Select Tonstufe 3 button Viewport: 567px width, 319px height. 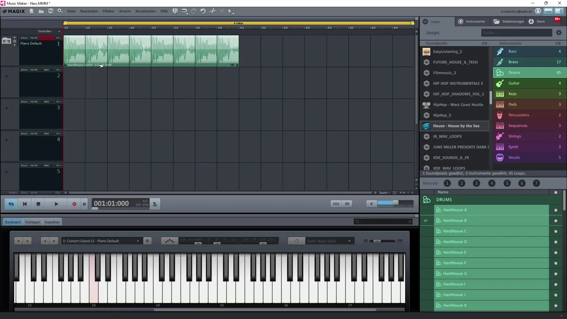click(476, 183)
